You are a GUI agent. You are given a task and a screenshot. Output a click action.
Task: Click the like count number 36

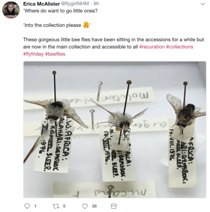tap(94, 206)
